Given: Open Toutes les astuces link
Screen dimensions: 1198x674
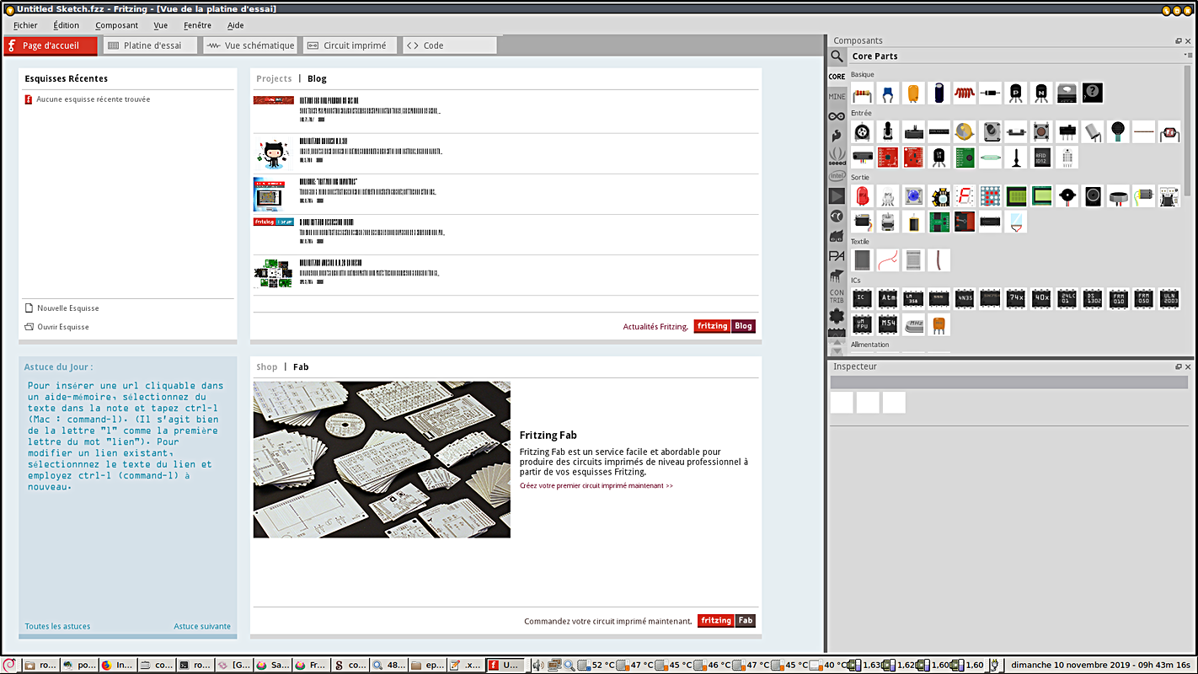Looking at the screenshot, I should click(x=57, y=626).
